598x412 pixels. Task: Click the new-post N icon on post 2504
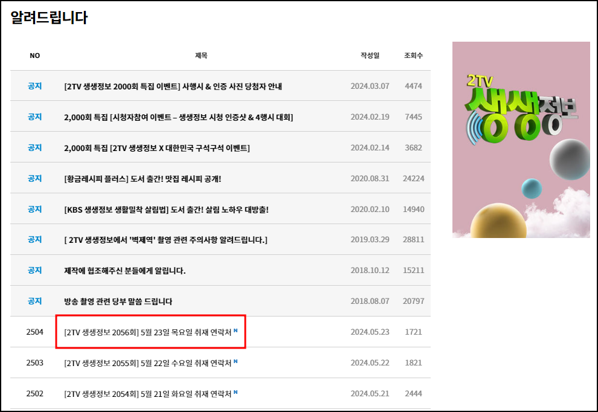(x=236, y=330)
